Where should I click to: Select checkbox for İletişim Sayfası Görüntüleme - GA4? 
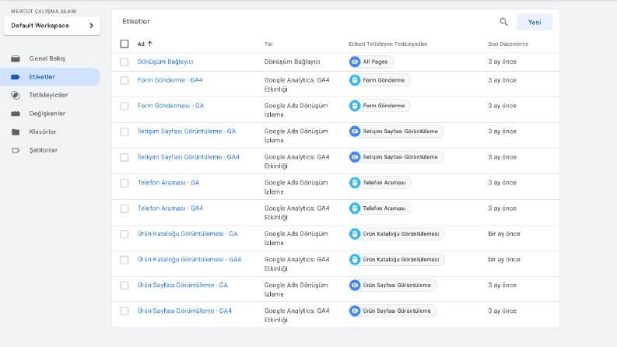pos(124,157)
